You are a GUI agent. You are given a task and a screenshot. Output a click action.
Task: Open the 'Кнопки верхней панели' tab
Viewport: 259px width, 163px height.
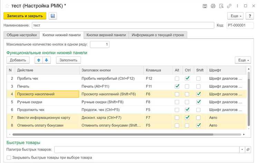click(x=106, y=35)
